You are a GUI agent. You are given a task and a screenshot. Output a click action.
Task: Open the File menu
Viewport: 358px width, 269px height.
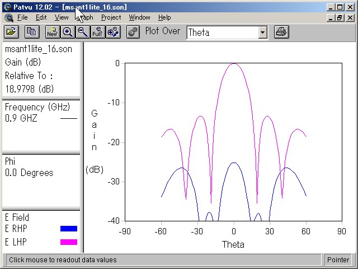pos(22,17)
